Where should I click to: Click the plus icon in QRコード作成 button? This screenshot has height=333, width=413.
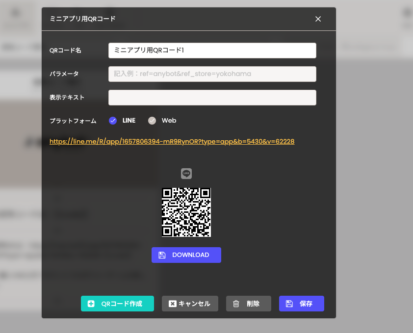coord(91,304)
